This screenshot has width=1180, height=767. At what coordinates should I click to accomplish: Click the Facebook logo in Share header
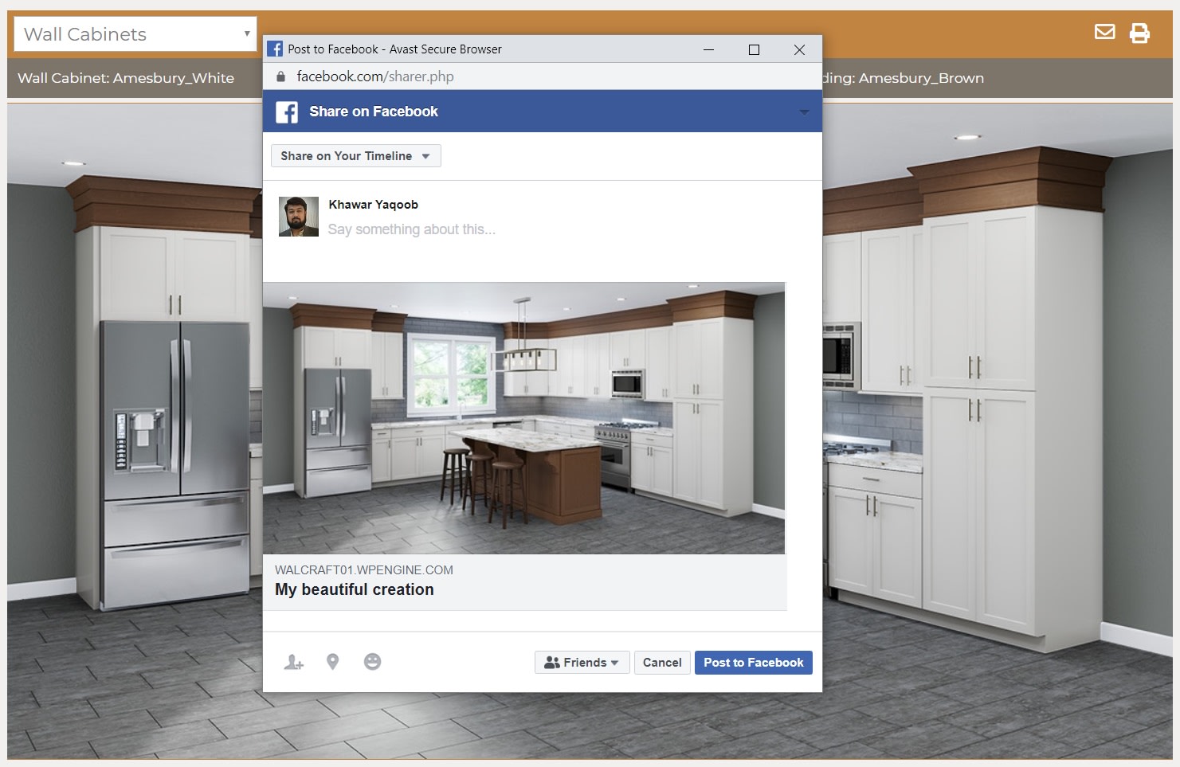coord(287,112)
